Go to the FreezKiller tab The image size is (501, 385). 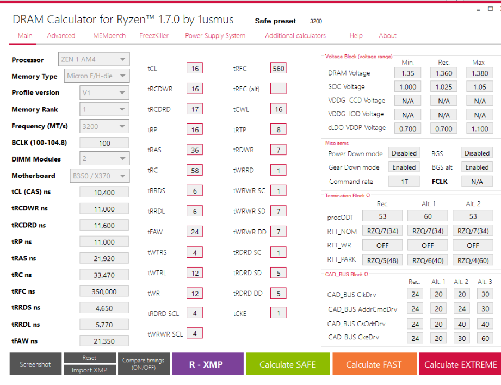click(x=154, y=35)
